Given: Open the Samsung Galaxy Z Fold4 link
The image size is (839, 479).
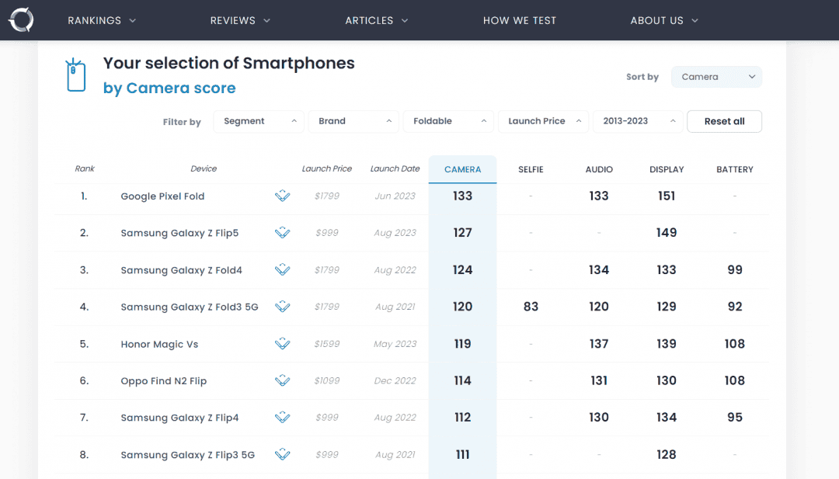Looking at the screenshot, I should [181, 270].
